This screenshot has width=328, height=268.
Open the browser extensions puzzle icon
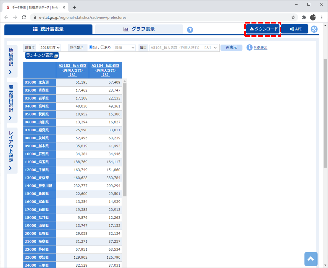[304, 17]
